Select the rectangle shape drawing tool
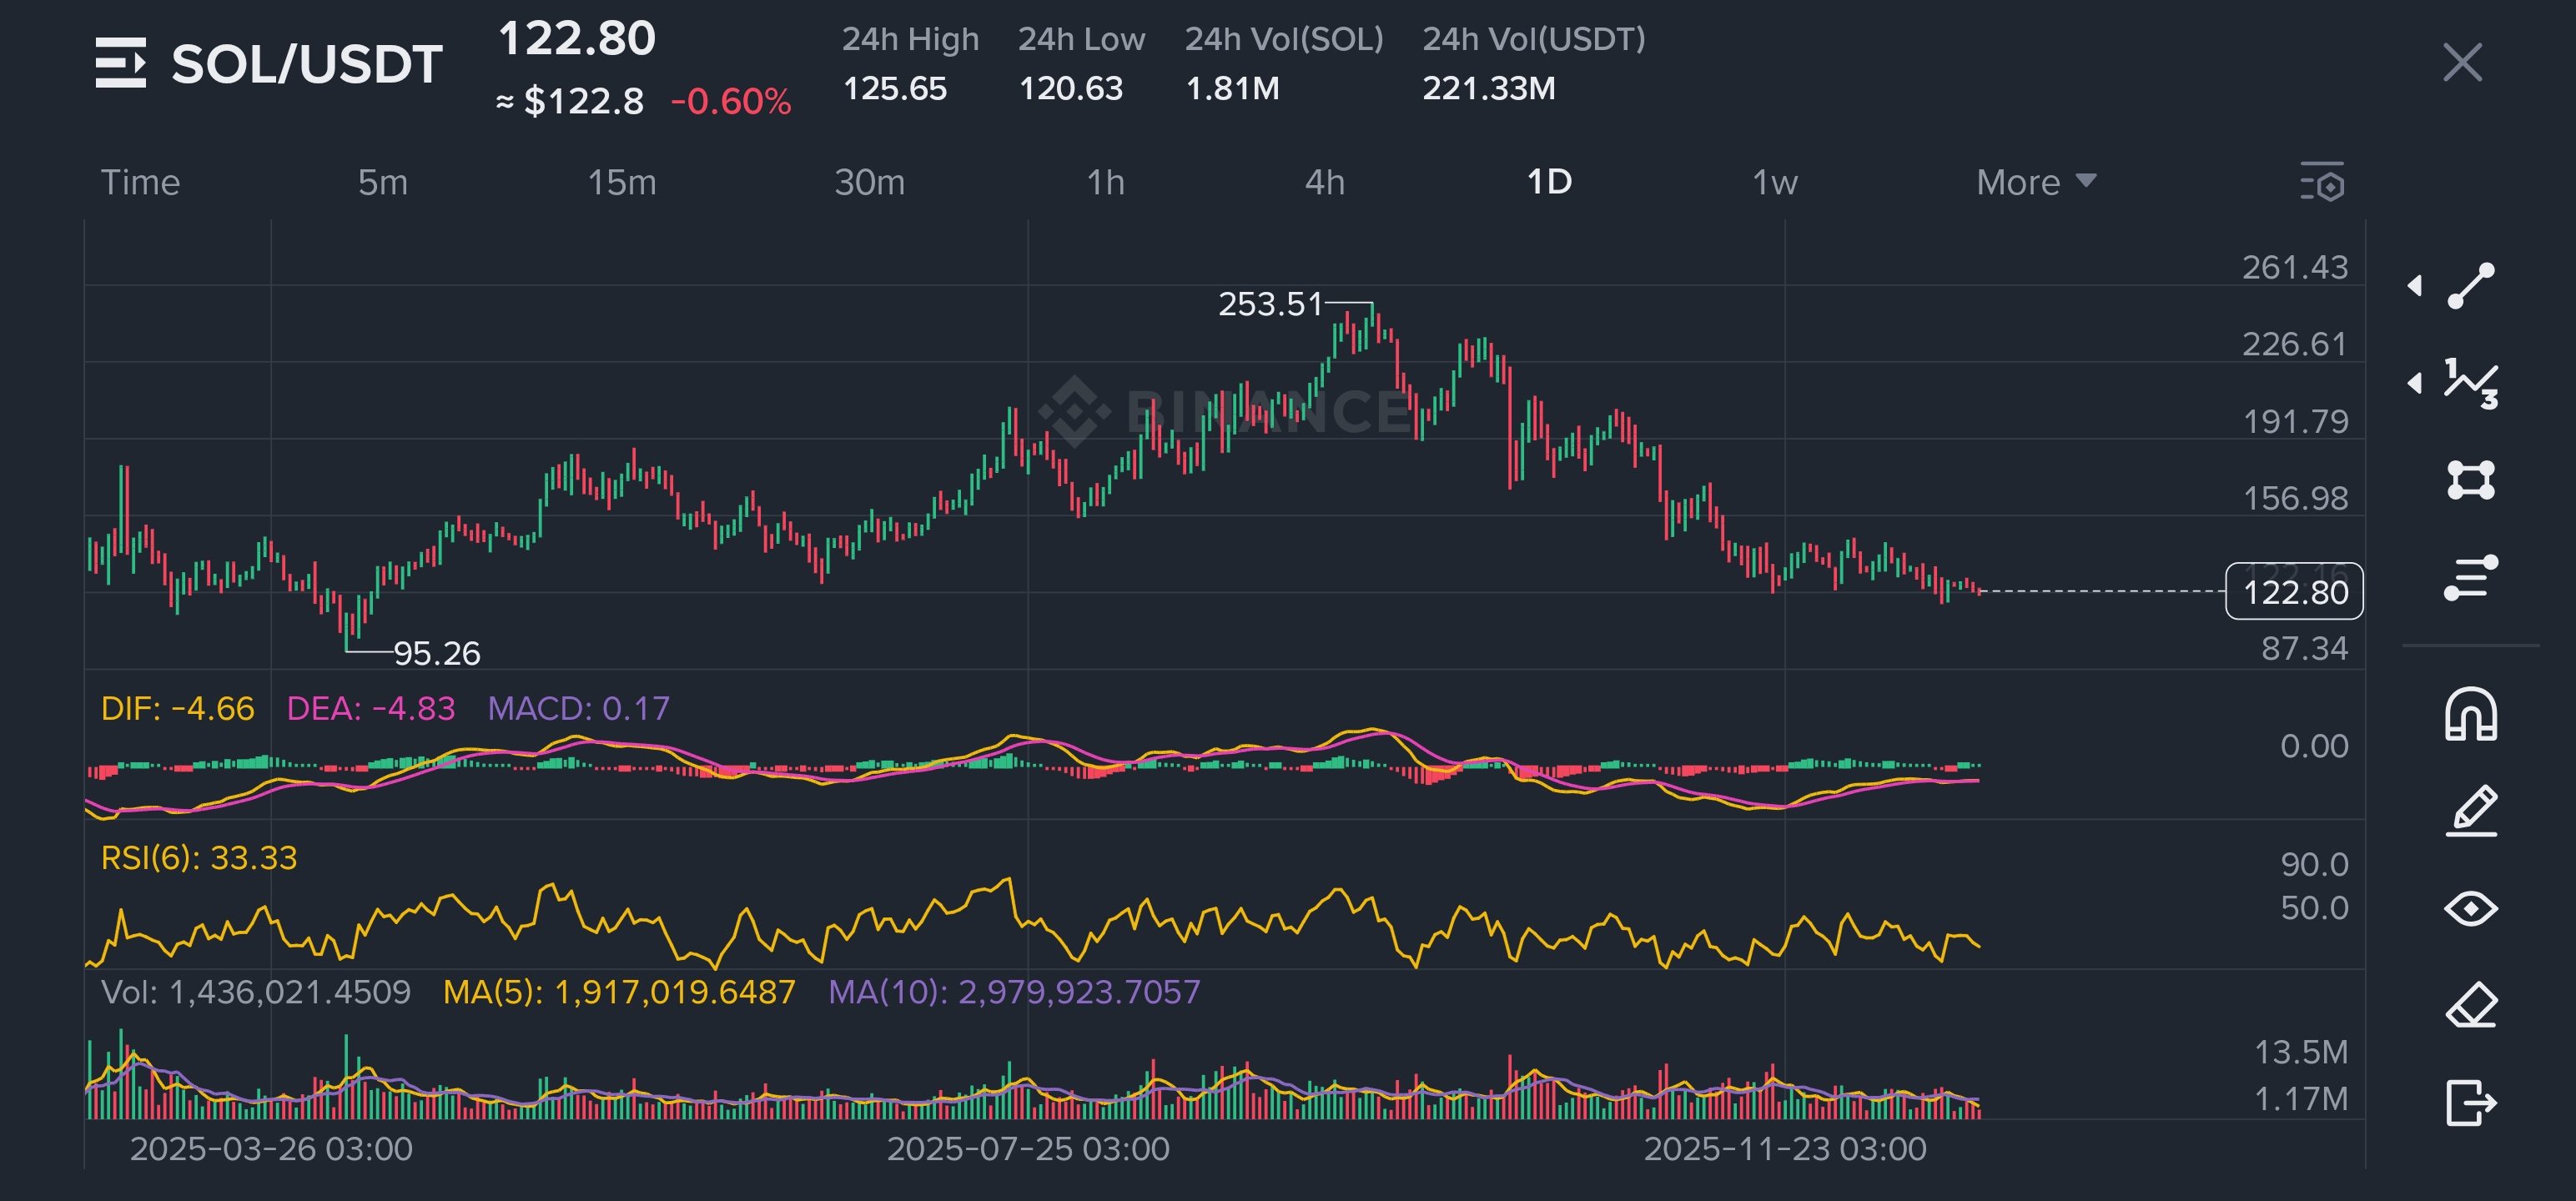 click(x=2471, y=480)
